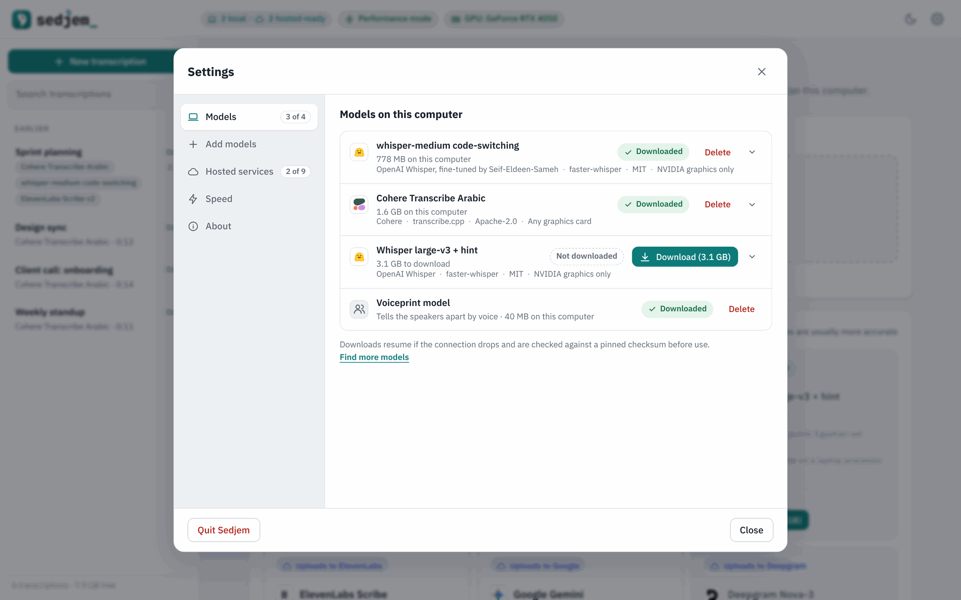Delete the Voiceprint model

click(x=741, y=309)
